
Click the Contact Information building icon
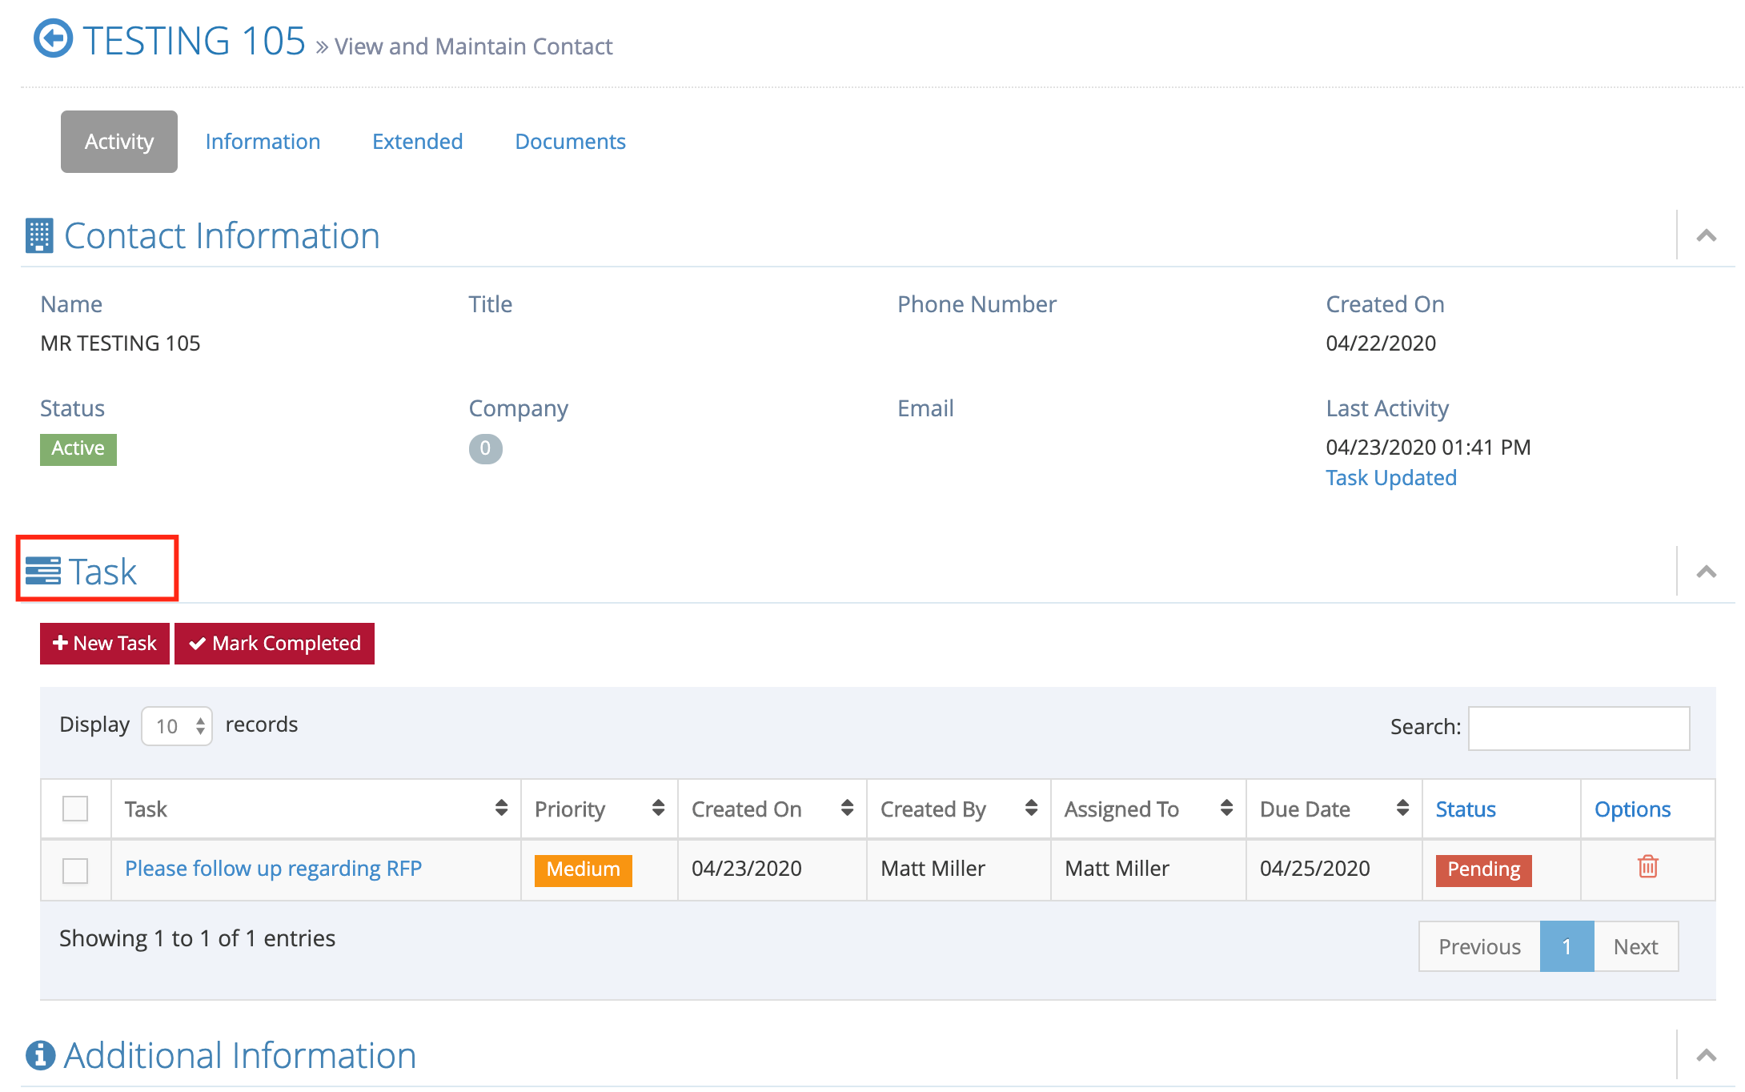point(39,235)
